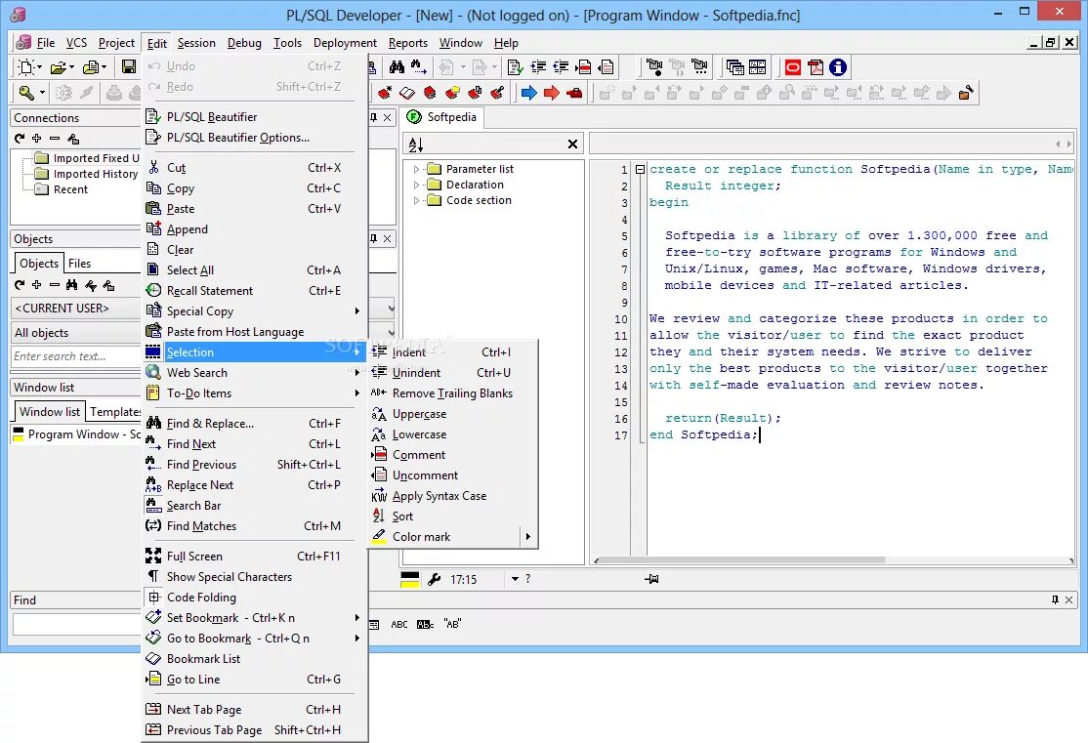Image resolution: width=1088 pixels, height=743 pixels.
Task: Click the PDF manual toolbar icon
Action: pos(816,66)
